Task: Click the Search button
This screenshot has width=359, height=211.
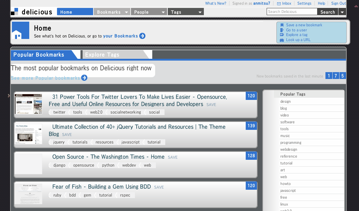Action: pyautogui.click(x=328, y=12)
